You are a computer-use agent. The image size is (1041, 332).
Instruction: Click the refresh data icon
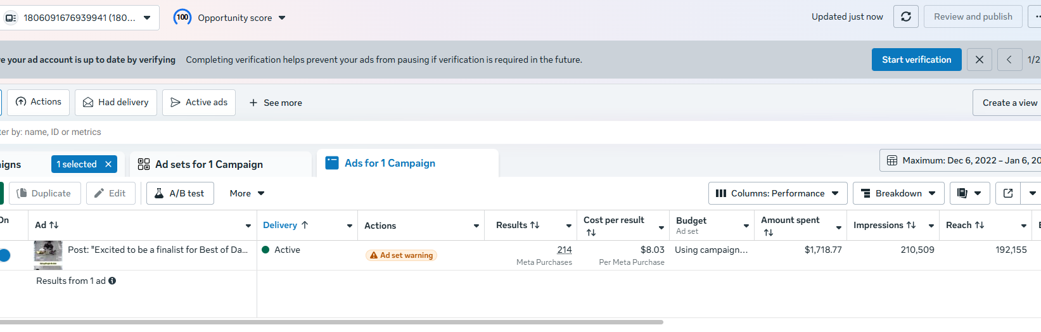point(906,17)
